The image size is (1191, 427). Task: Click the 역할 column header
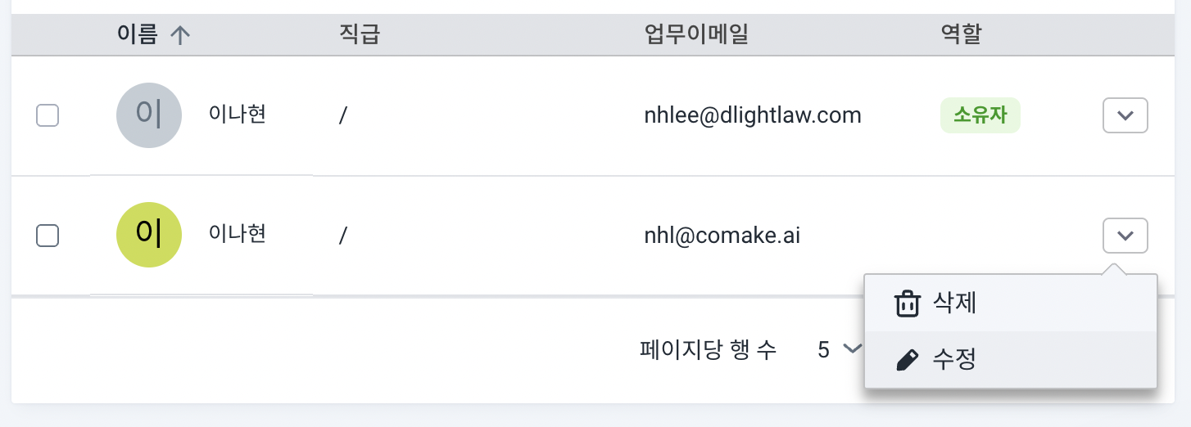[961, 34]
